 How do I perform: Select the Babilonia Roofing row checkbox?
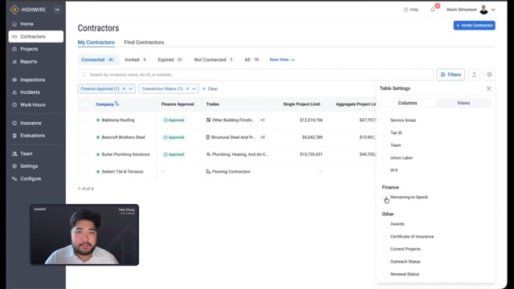click(x=85, y=120)
